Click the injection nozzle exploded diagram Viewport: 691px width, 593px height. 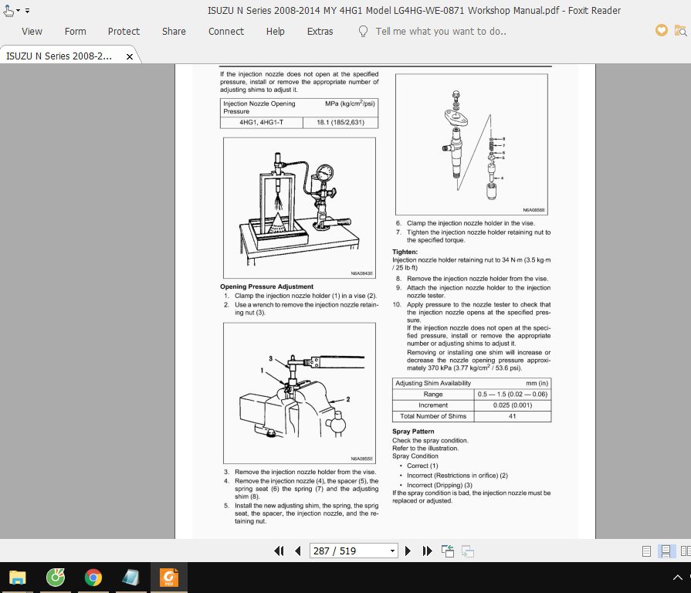472,144
